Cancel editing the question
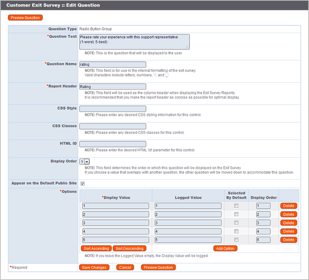This screenshot has width=309, height=280. pos(125,267)
